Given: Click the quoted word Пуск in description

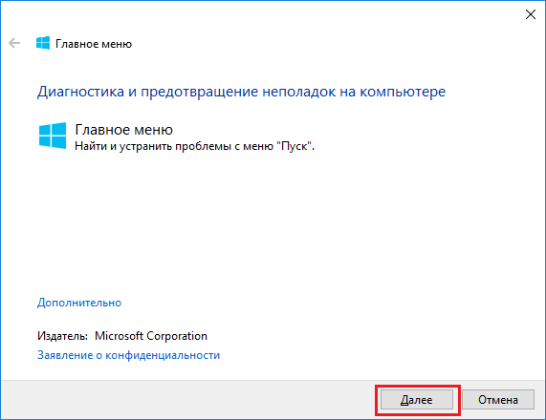Looking at the screenshot, I should (295, 146).
